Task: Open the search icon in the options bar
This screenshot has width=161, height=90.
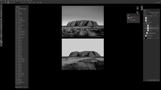Action: pos(157,3)
